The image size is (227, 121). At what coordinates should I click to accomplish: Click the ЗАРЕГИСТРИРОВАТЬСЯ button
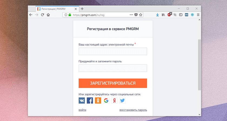coord(113,83)
